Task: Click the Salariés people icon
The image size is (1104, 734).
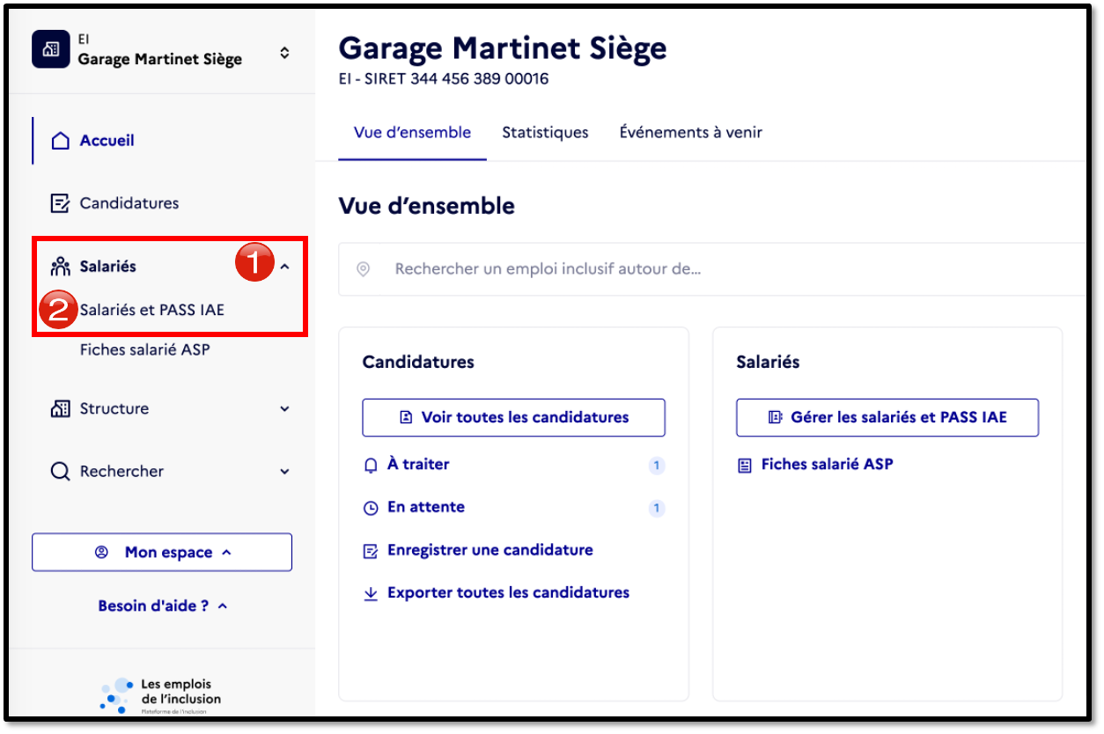Action: pos(60,266)
